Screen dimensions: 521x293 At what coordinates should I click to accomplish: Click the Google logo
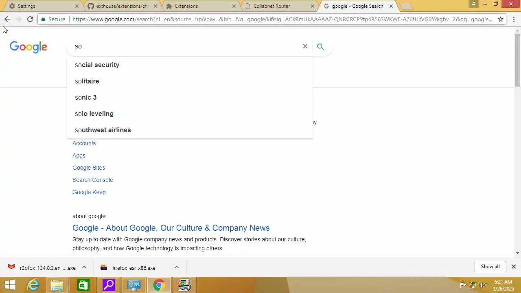[28, 47]
